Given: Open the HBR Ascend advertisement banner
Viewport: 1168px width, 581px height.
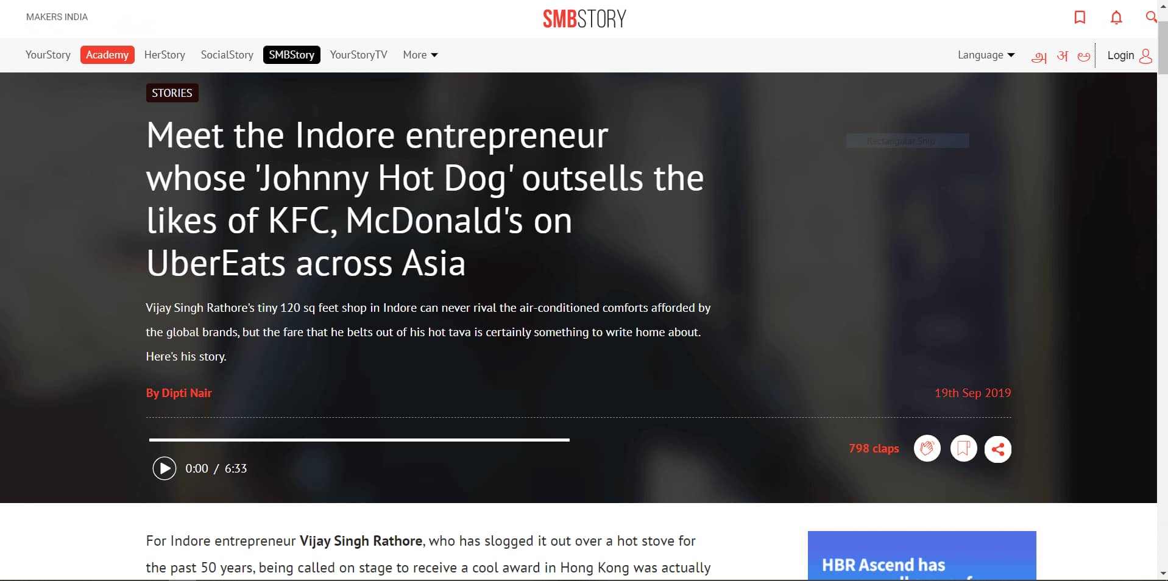Looking at the screenshot, I should [922, 555].
